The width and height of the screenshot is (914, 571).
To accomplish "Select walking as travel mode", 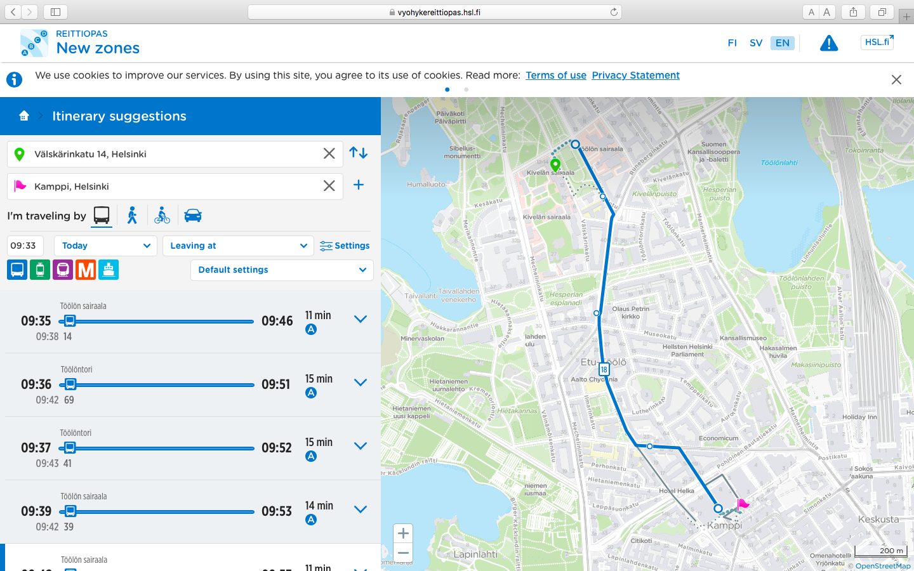I will click(x=132, y=216).
